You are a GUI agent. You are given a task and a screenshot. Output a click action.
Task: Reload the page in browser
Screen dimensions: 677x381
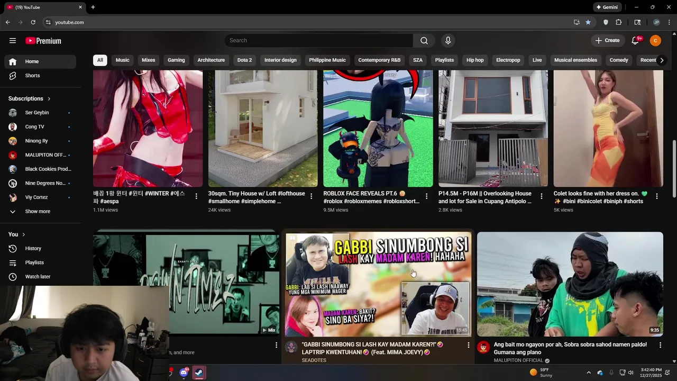point(33,22)
